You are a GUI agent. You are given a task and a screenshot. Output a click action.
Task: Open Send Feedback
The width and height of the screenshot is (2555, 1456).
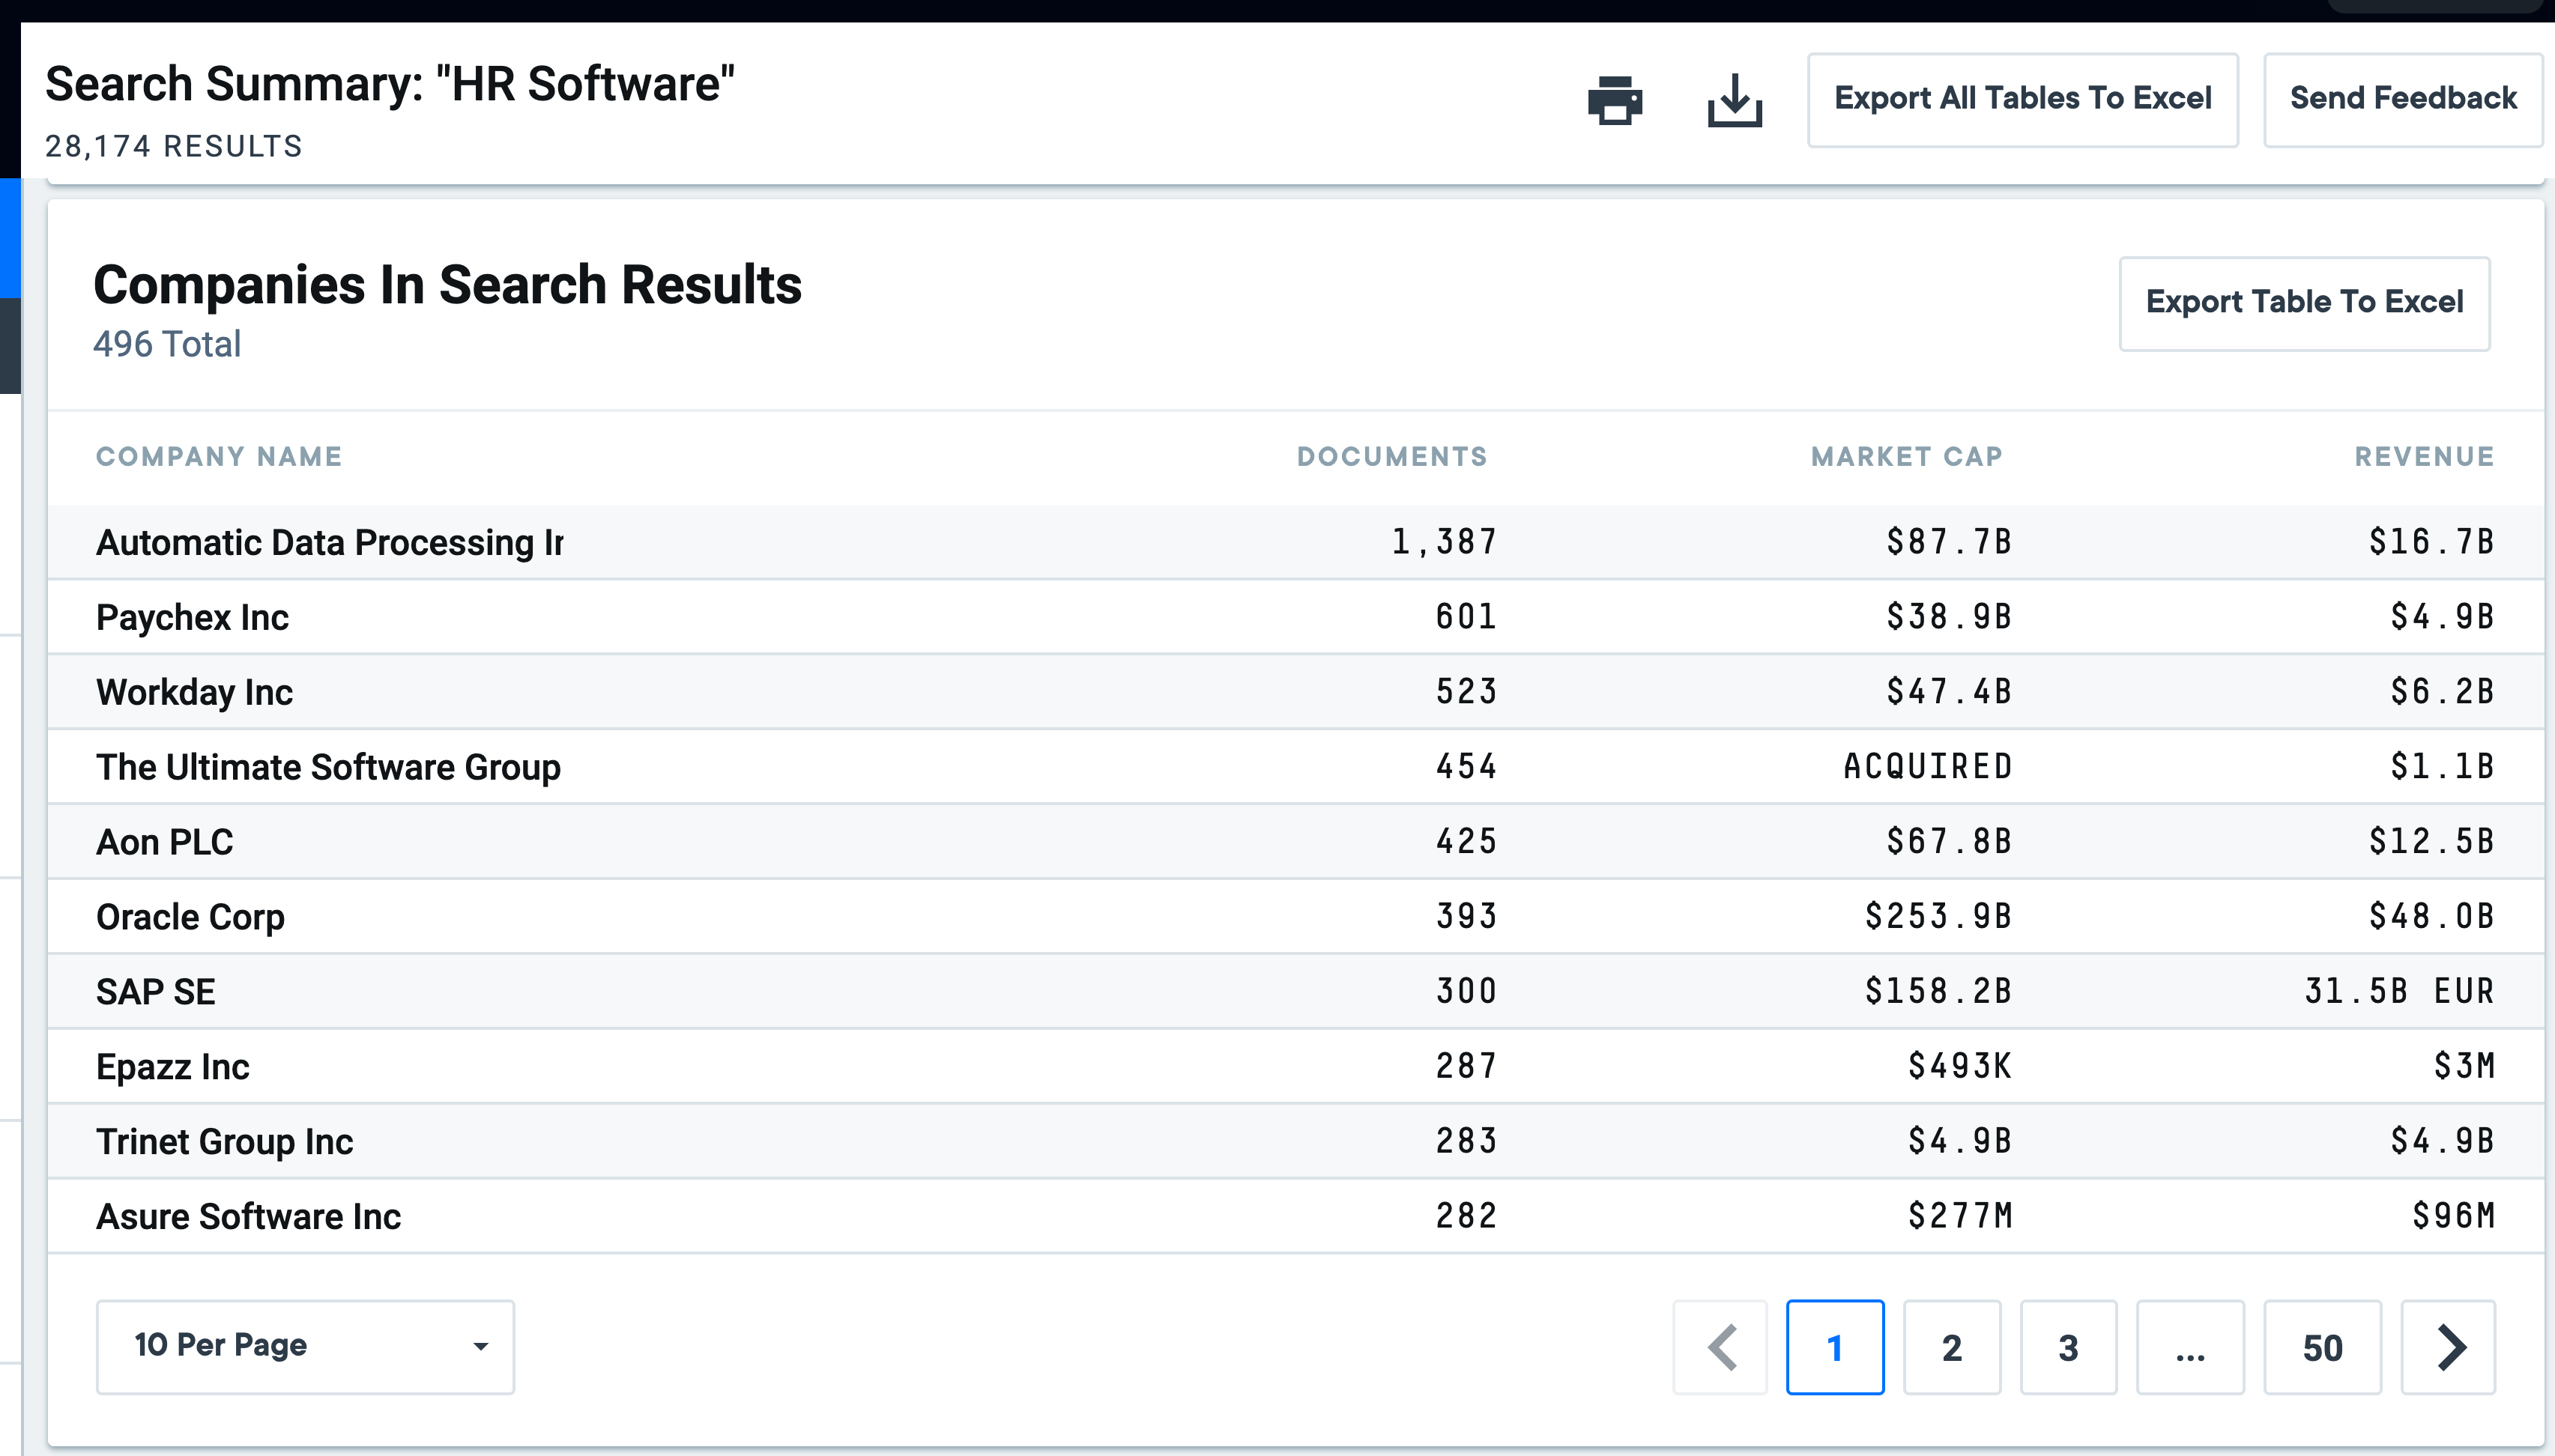click(x=2403, y=99)
